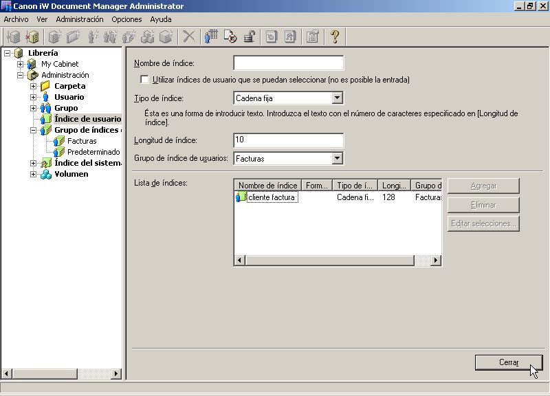Click the user with grid toolbar icon

tap(211, 36)
